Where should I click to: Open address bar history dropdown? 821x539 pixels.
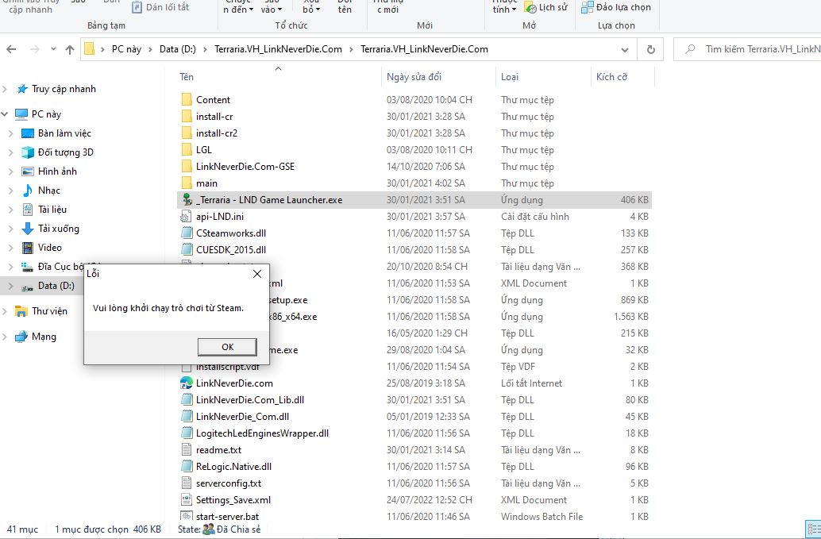click(628, 49)
